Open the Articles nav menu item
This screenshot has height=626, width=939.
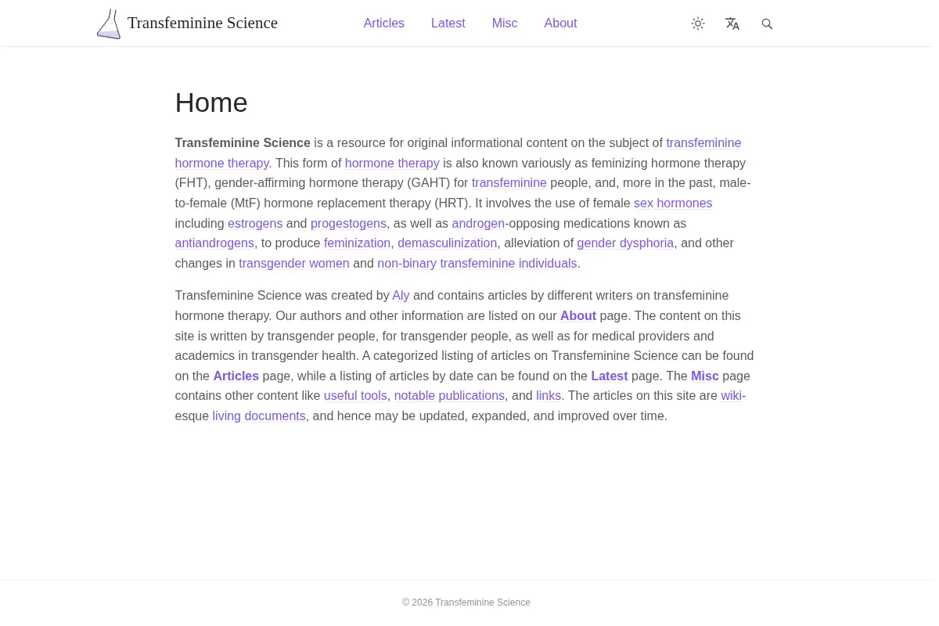(384, 23)
